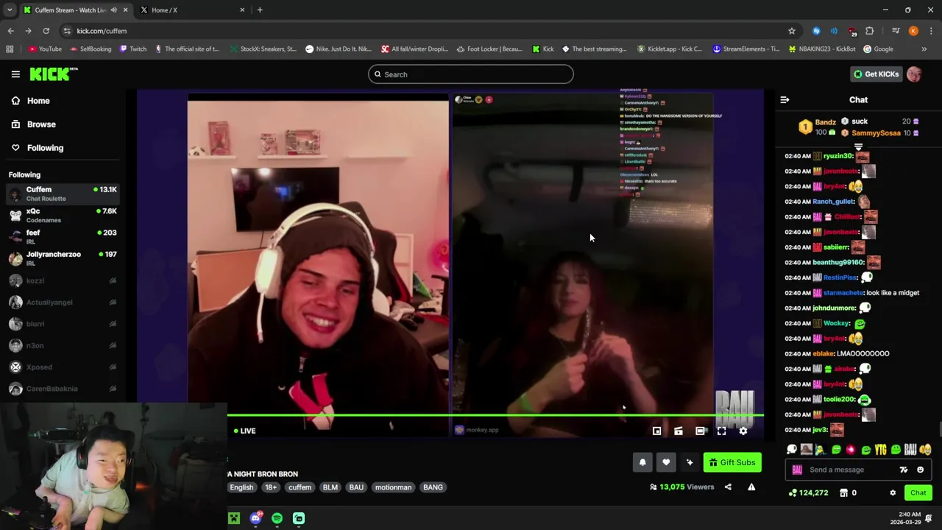
Task: Open the YouTube bookmark
Action: pyautogui.click(x=45, y=49)
